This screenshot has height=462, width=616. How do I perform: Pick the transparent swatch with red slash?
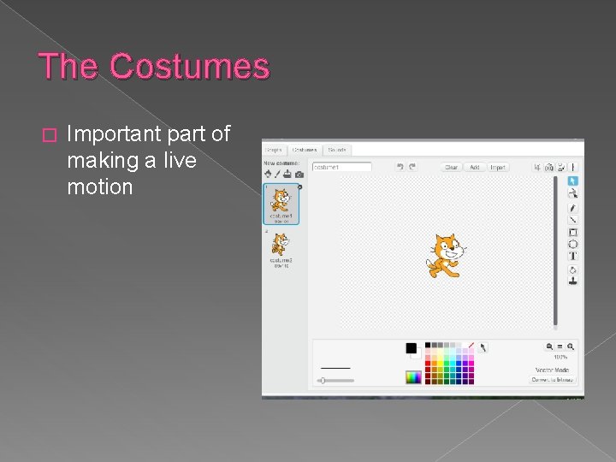(471, 346)
